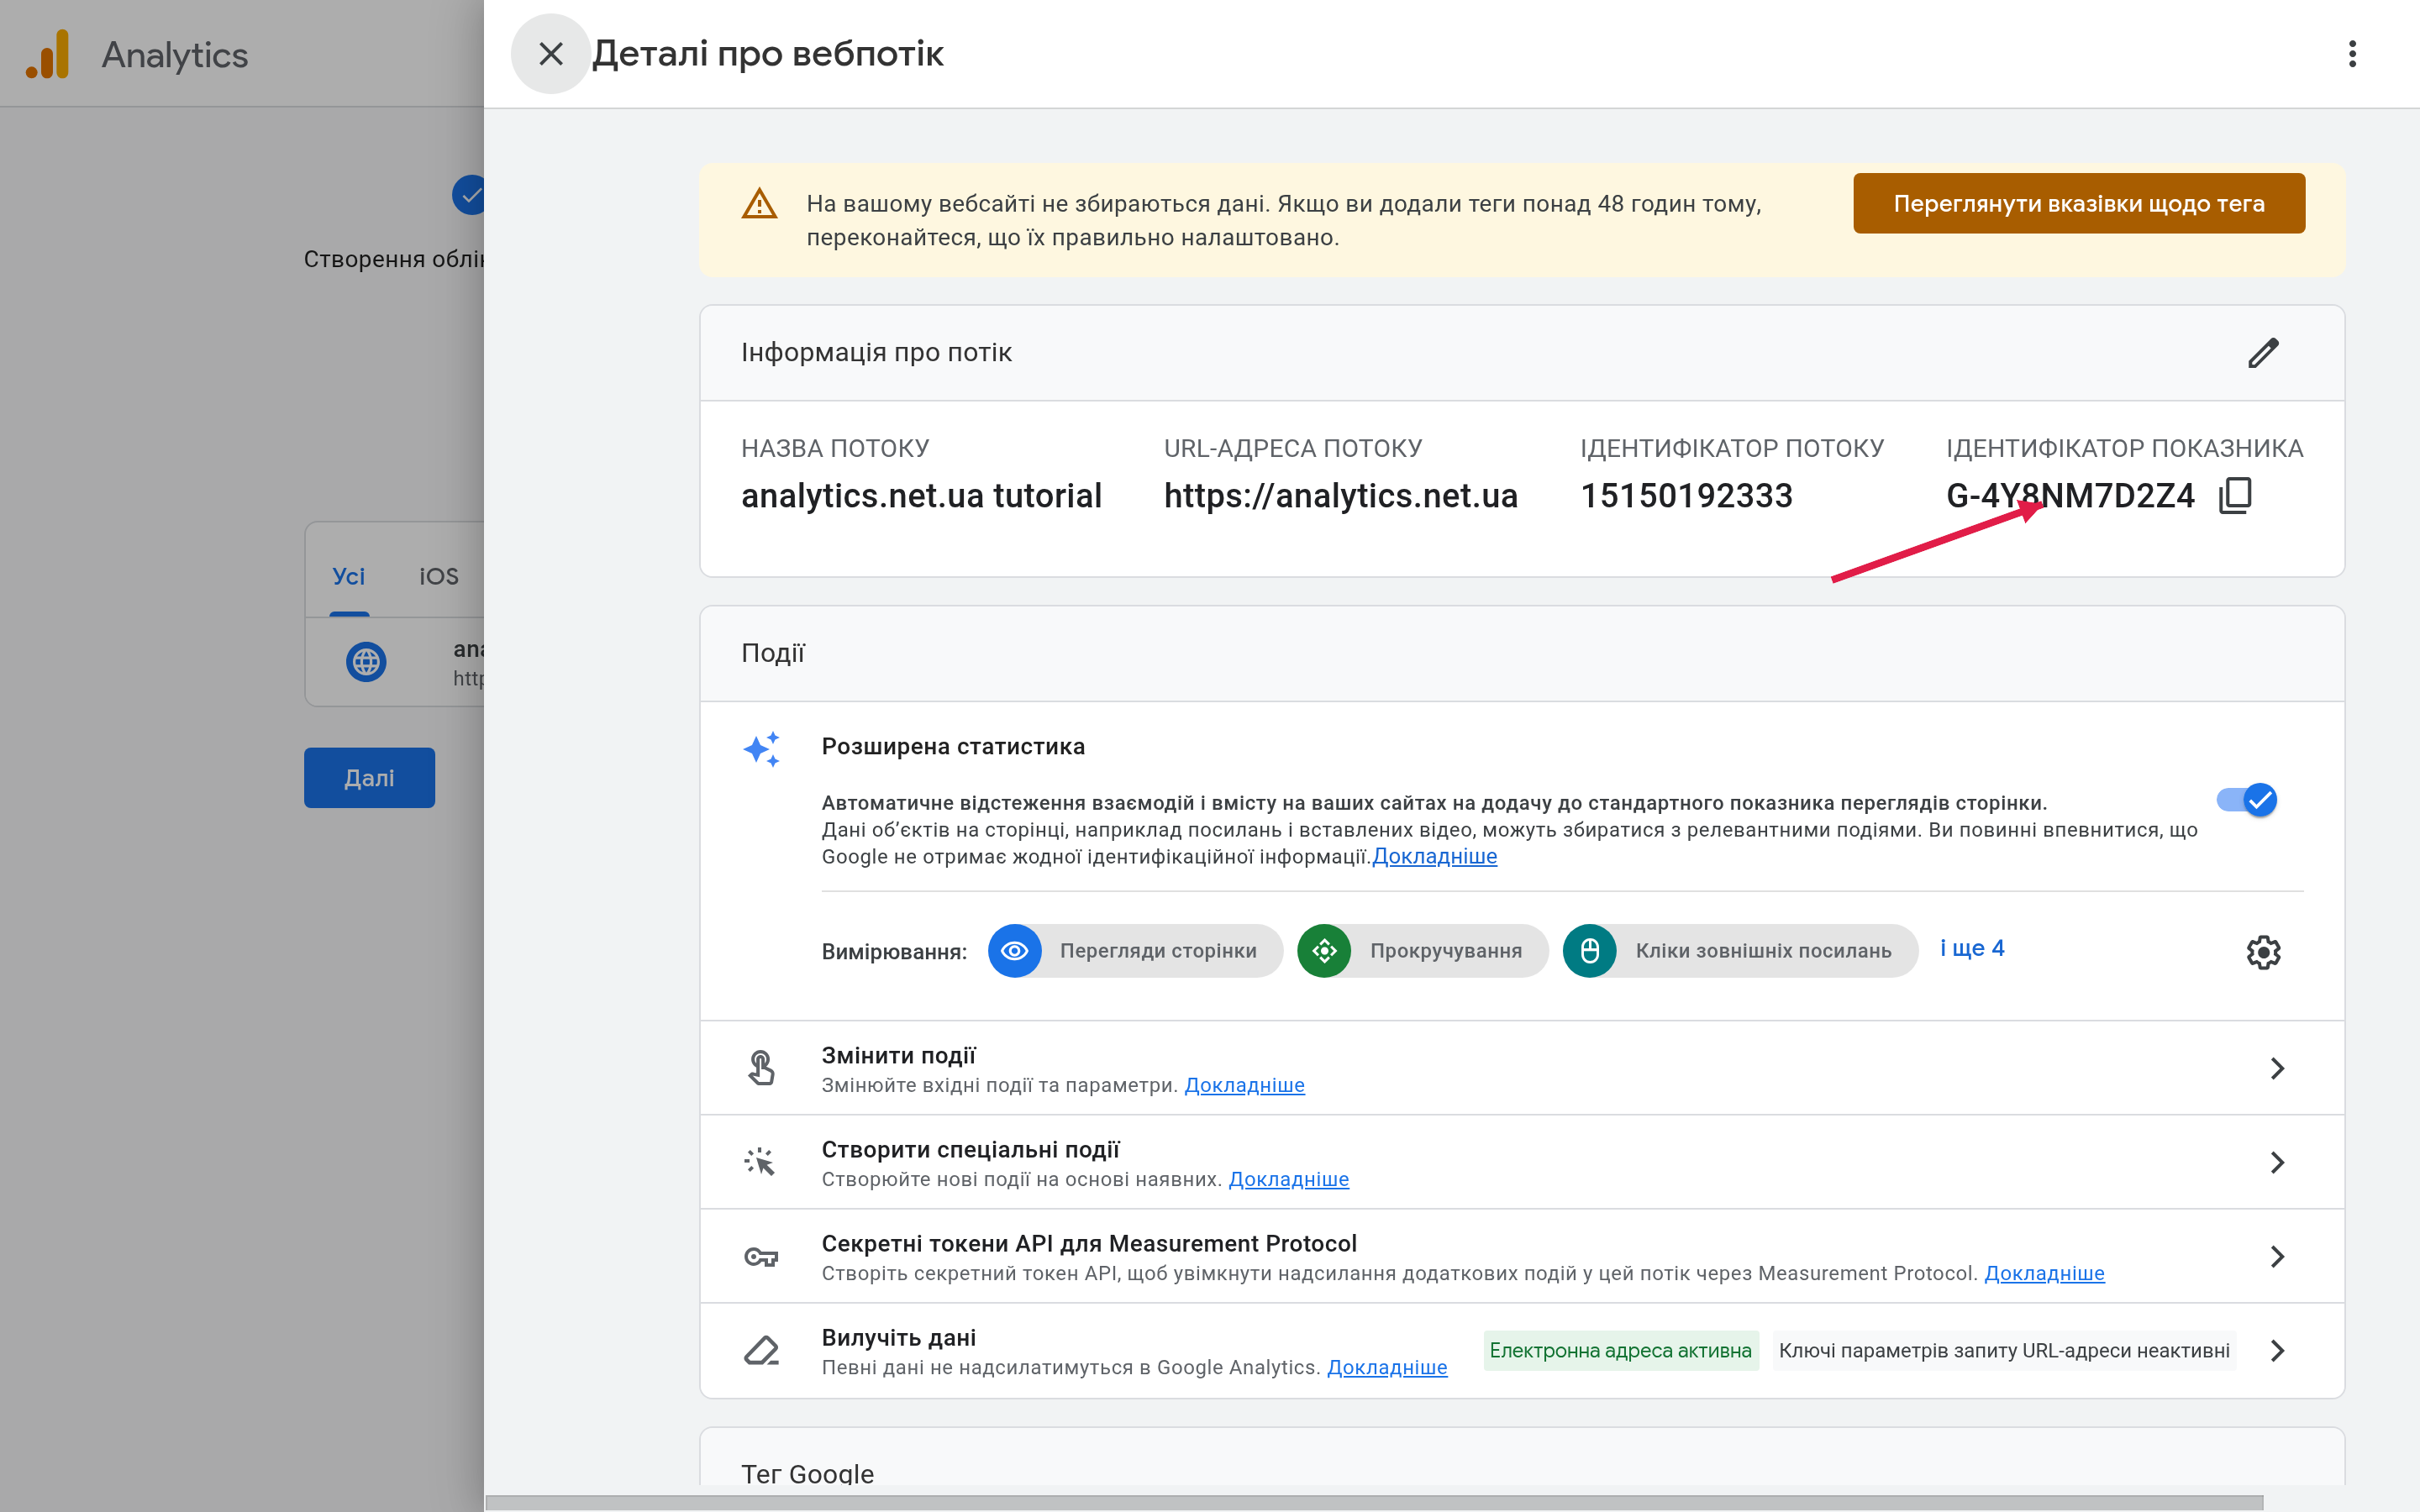Click the enhanced measurement sparkle icon
Screen dimensions: 2420x1512
[761, 749]
